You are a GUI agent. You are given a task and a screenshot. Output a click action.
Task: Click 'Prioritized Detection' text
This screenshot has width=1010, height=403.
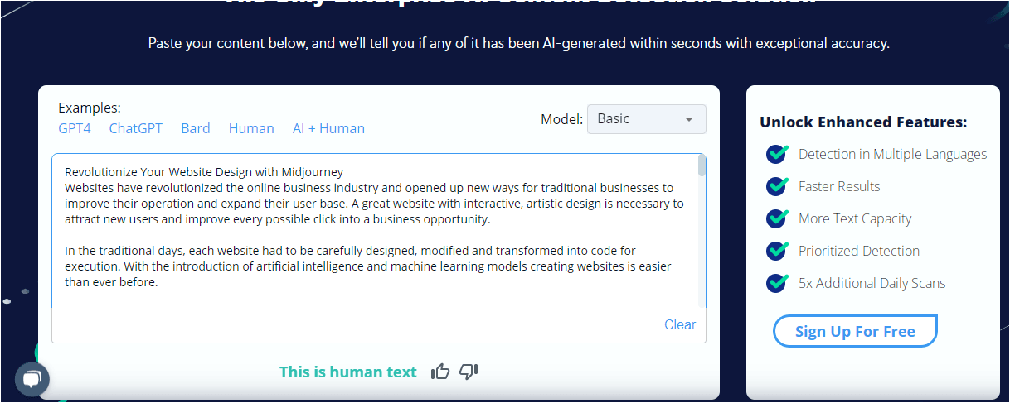click(x=859, y=251)
